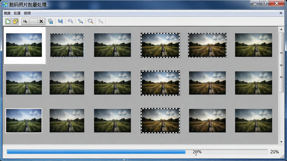Click the scrollbar up arrow
Screen dimensions: 287x161
click(x=281, y=29)
